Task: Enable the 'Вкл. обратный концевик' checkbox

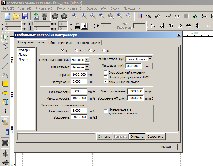Action: point(106,72)
